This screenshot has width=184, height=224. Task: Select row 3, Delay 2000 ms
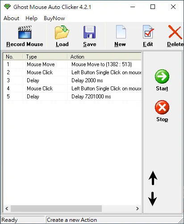tap(72, 80)
